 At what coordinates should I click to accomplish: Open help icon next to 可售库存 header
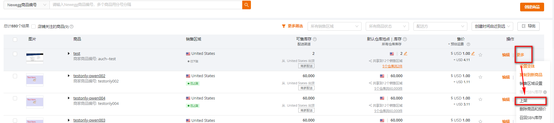pyautogui.click(x=315, y=39)
